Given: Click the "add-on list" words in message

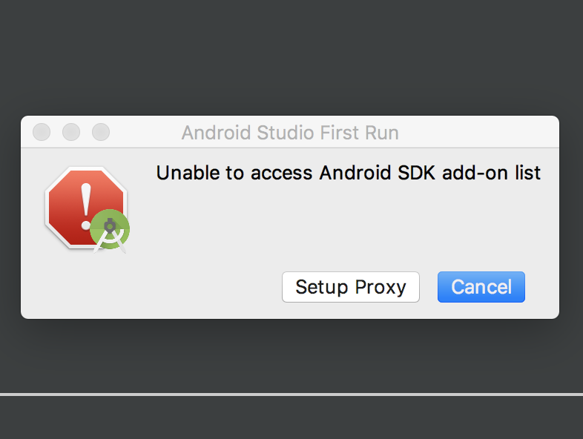Looking at the screenshot, I should tap(491, 173).
